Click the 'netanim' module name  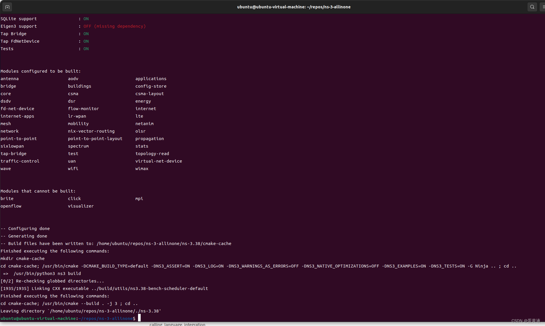[x=144, y=124]
